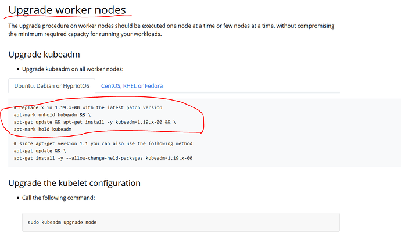Viewport: 401px width, 244px height.
Task: Click the "# since apt-get version 1.1" comment
Action: [103, 143]
